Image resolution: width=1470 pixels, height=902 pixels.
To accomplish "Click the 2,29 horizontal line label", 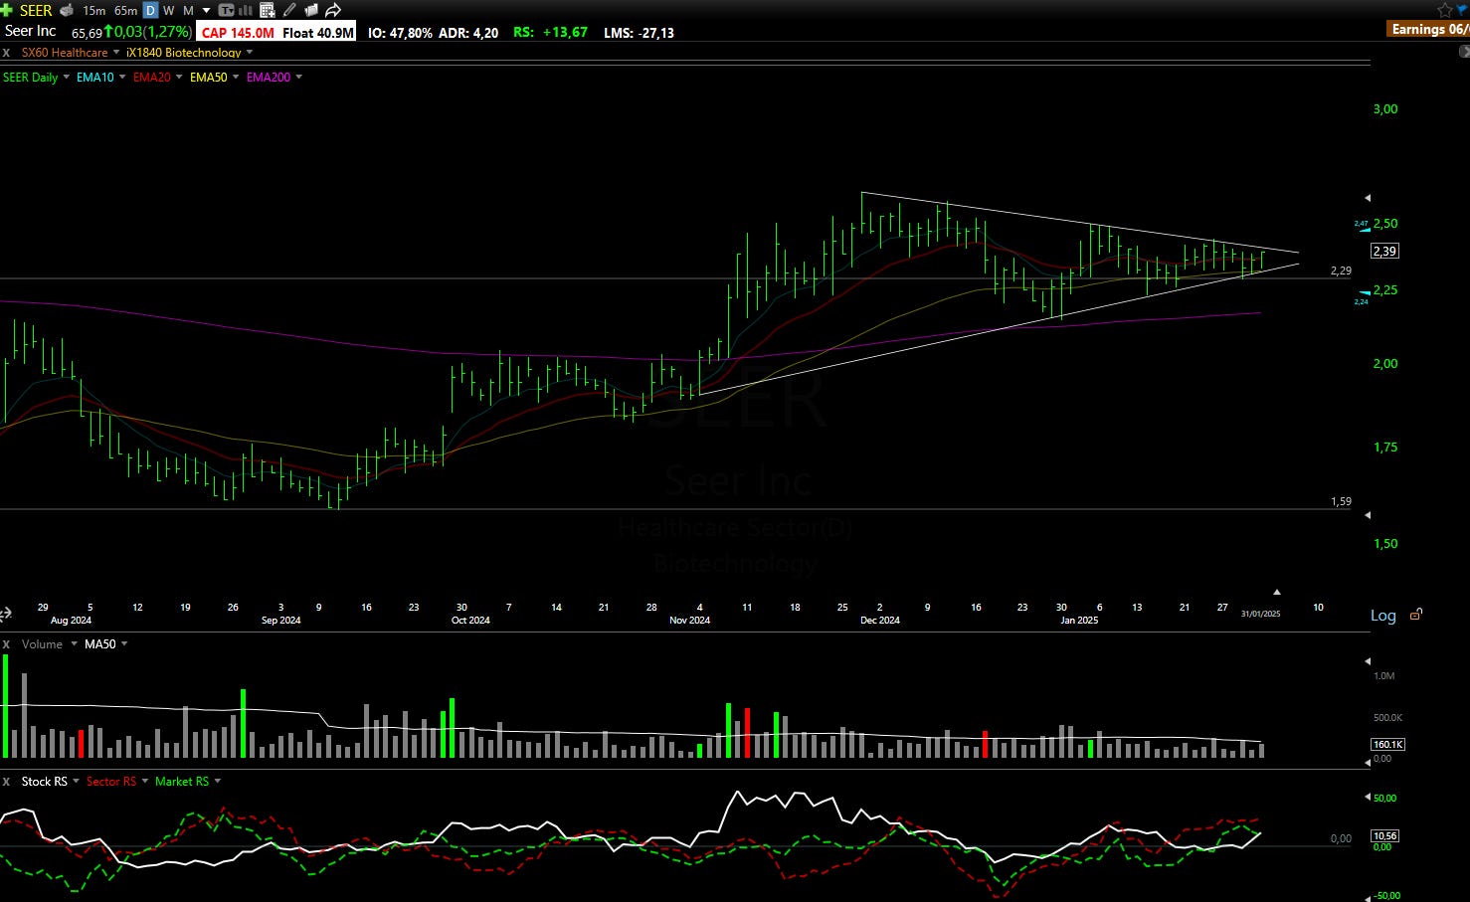I will (1341, 271).
